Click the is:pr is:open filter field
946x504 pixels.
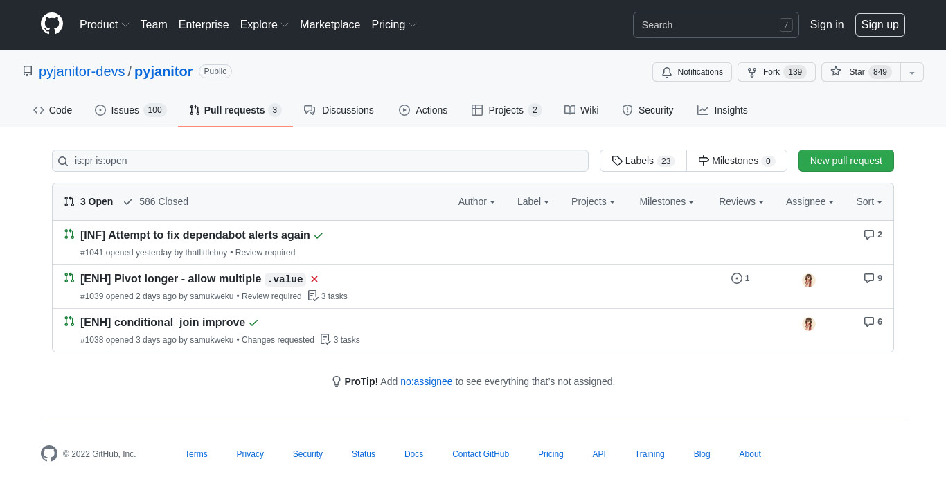pos(320,161)
